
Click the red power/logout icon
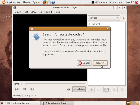coord(137,2)
